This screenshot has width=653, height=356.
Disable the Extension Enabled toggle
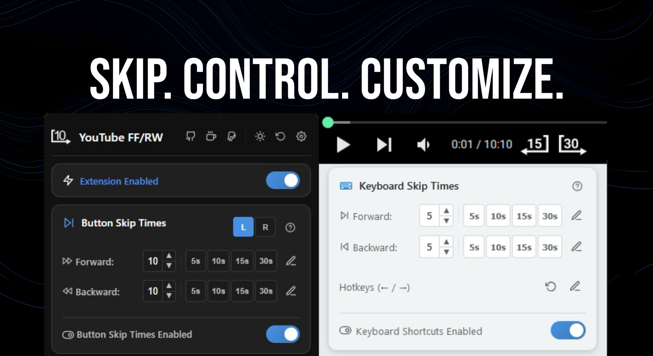pos(283,180)
